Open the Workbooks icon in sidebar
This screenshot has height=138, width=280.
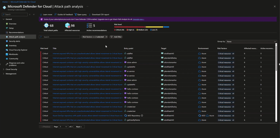click(7, 54)
